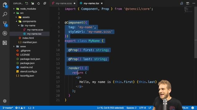
Task: Refresh the Explorer file tree
Action: 39,3
